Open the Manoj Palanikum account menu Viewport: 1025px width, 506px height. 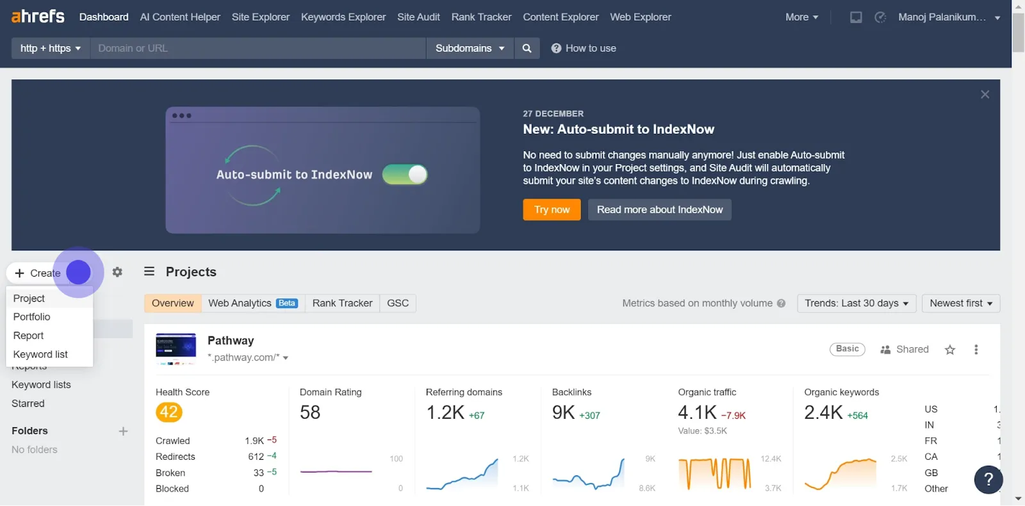coord(949,17)
